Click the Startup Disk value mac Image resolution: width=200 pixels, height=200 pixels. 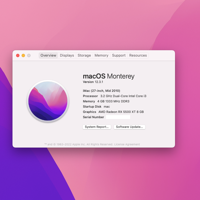[107, 107]
